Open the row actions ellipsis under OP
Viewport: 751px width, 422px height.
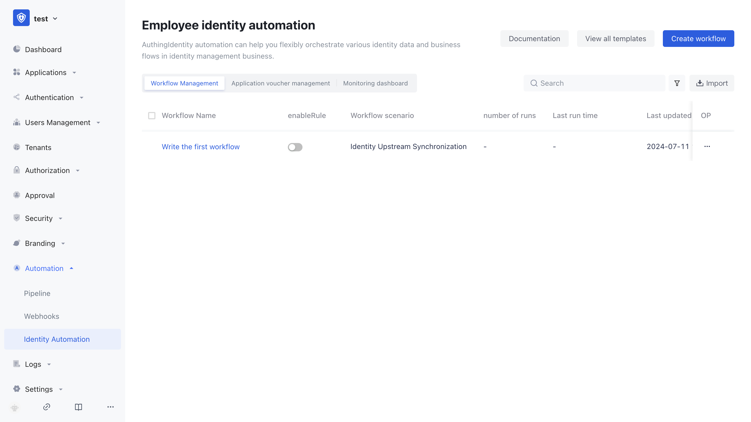(x=707, y=146)
